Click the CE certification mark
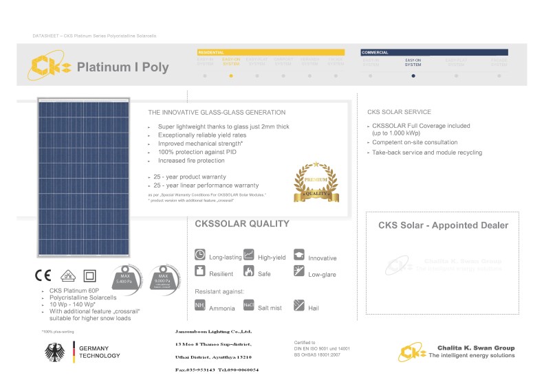This screenshot has width=544, height=384. click(x=43, y=275)
